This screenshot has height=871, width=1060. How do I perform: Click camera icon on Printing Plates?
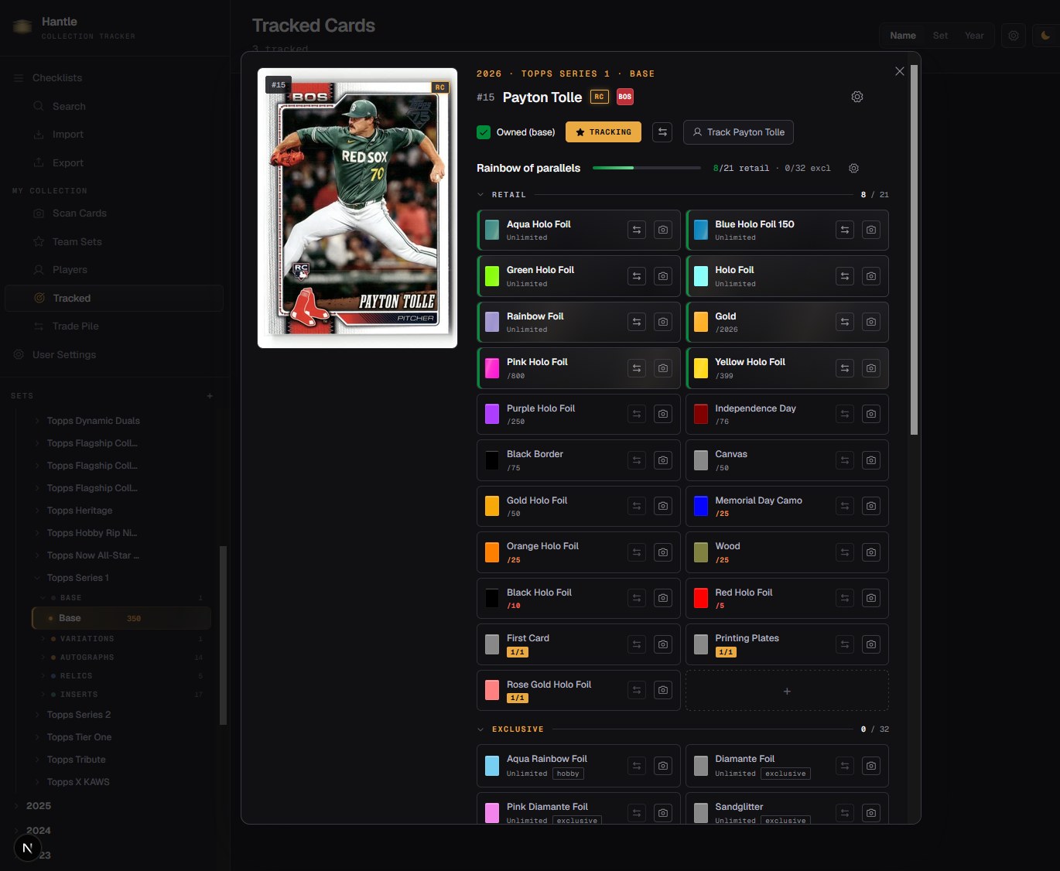(x=871, y=644)
